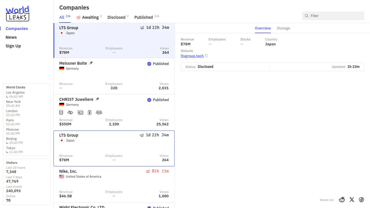Copy the ltsgroup.tech website address

(207, 56)
